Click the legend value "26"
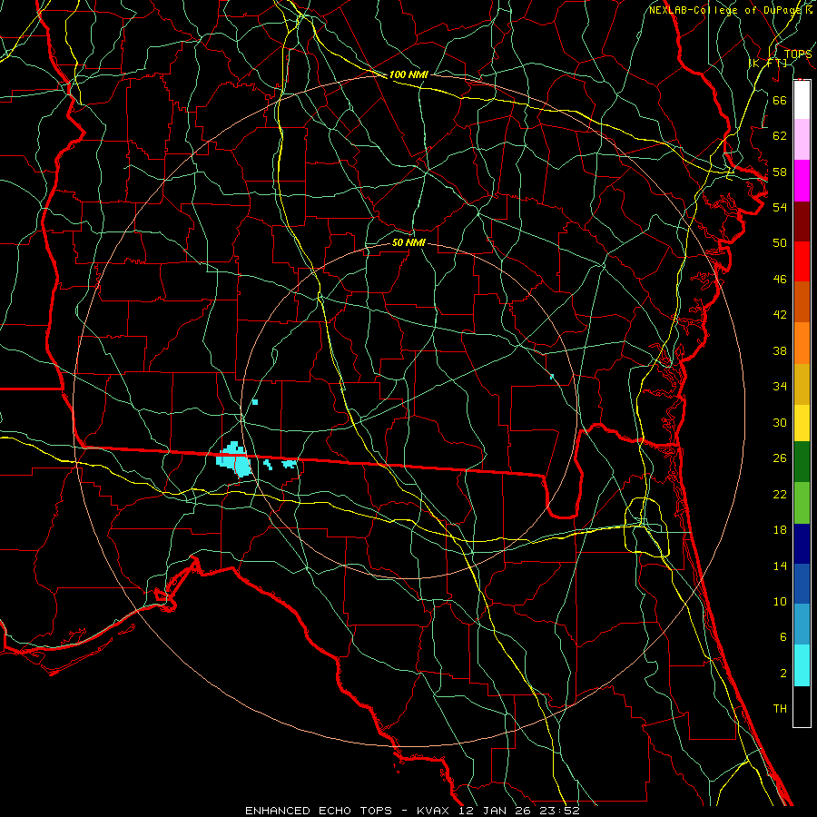 (x=780, y=458)
